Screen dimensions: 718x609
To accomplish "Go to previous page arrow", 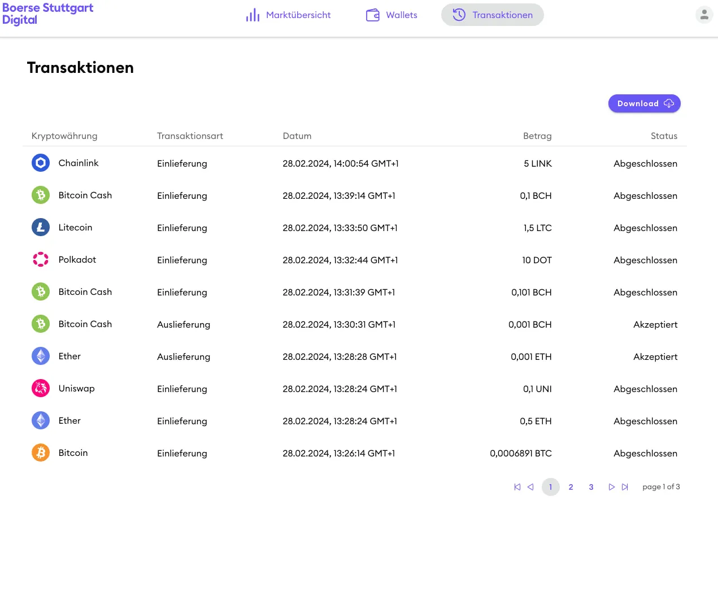I will (x=530, y=487).
